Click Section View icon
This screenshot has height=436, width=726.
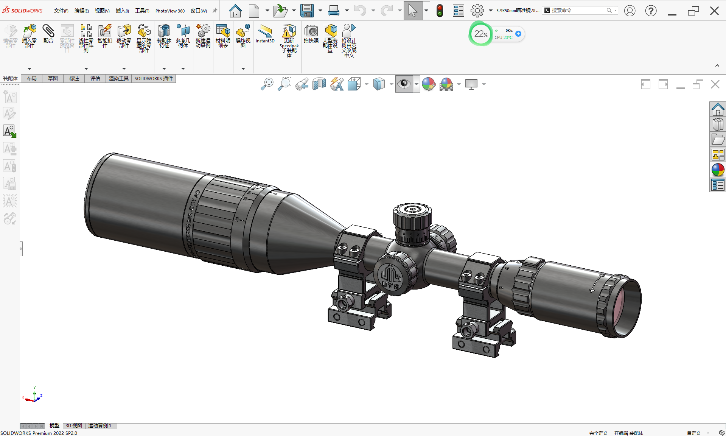pos(319,84)
